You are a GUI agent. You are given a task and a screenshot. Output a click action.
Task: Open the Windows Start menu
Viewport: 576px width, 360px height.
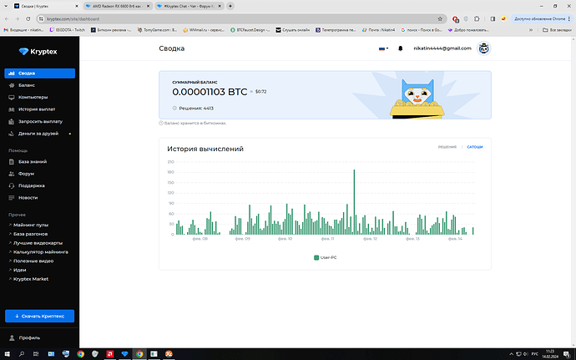7,354
